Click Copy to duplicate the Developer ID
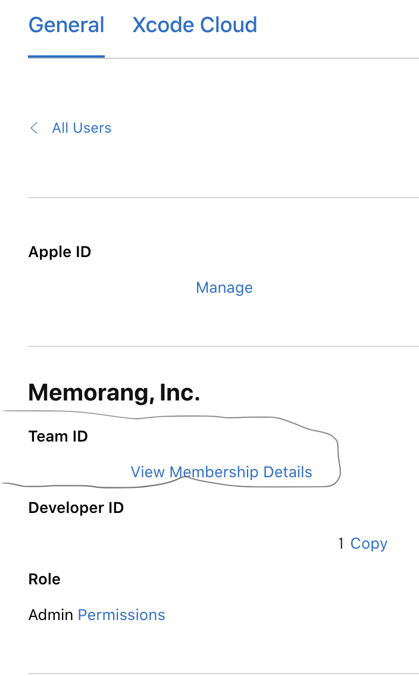 [x=368, y=543]
